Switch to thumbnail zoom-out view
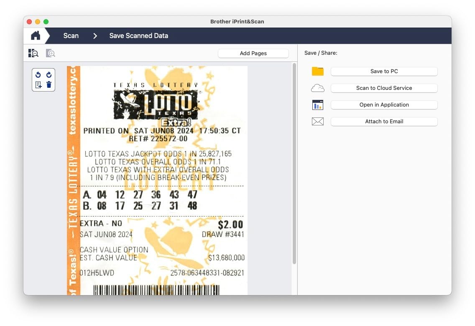The image size is (475, 326). (x=33, y=53)
